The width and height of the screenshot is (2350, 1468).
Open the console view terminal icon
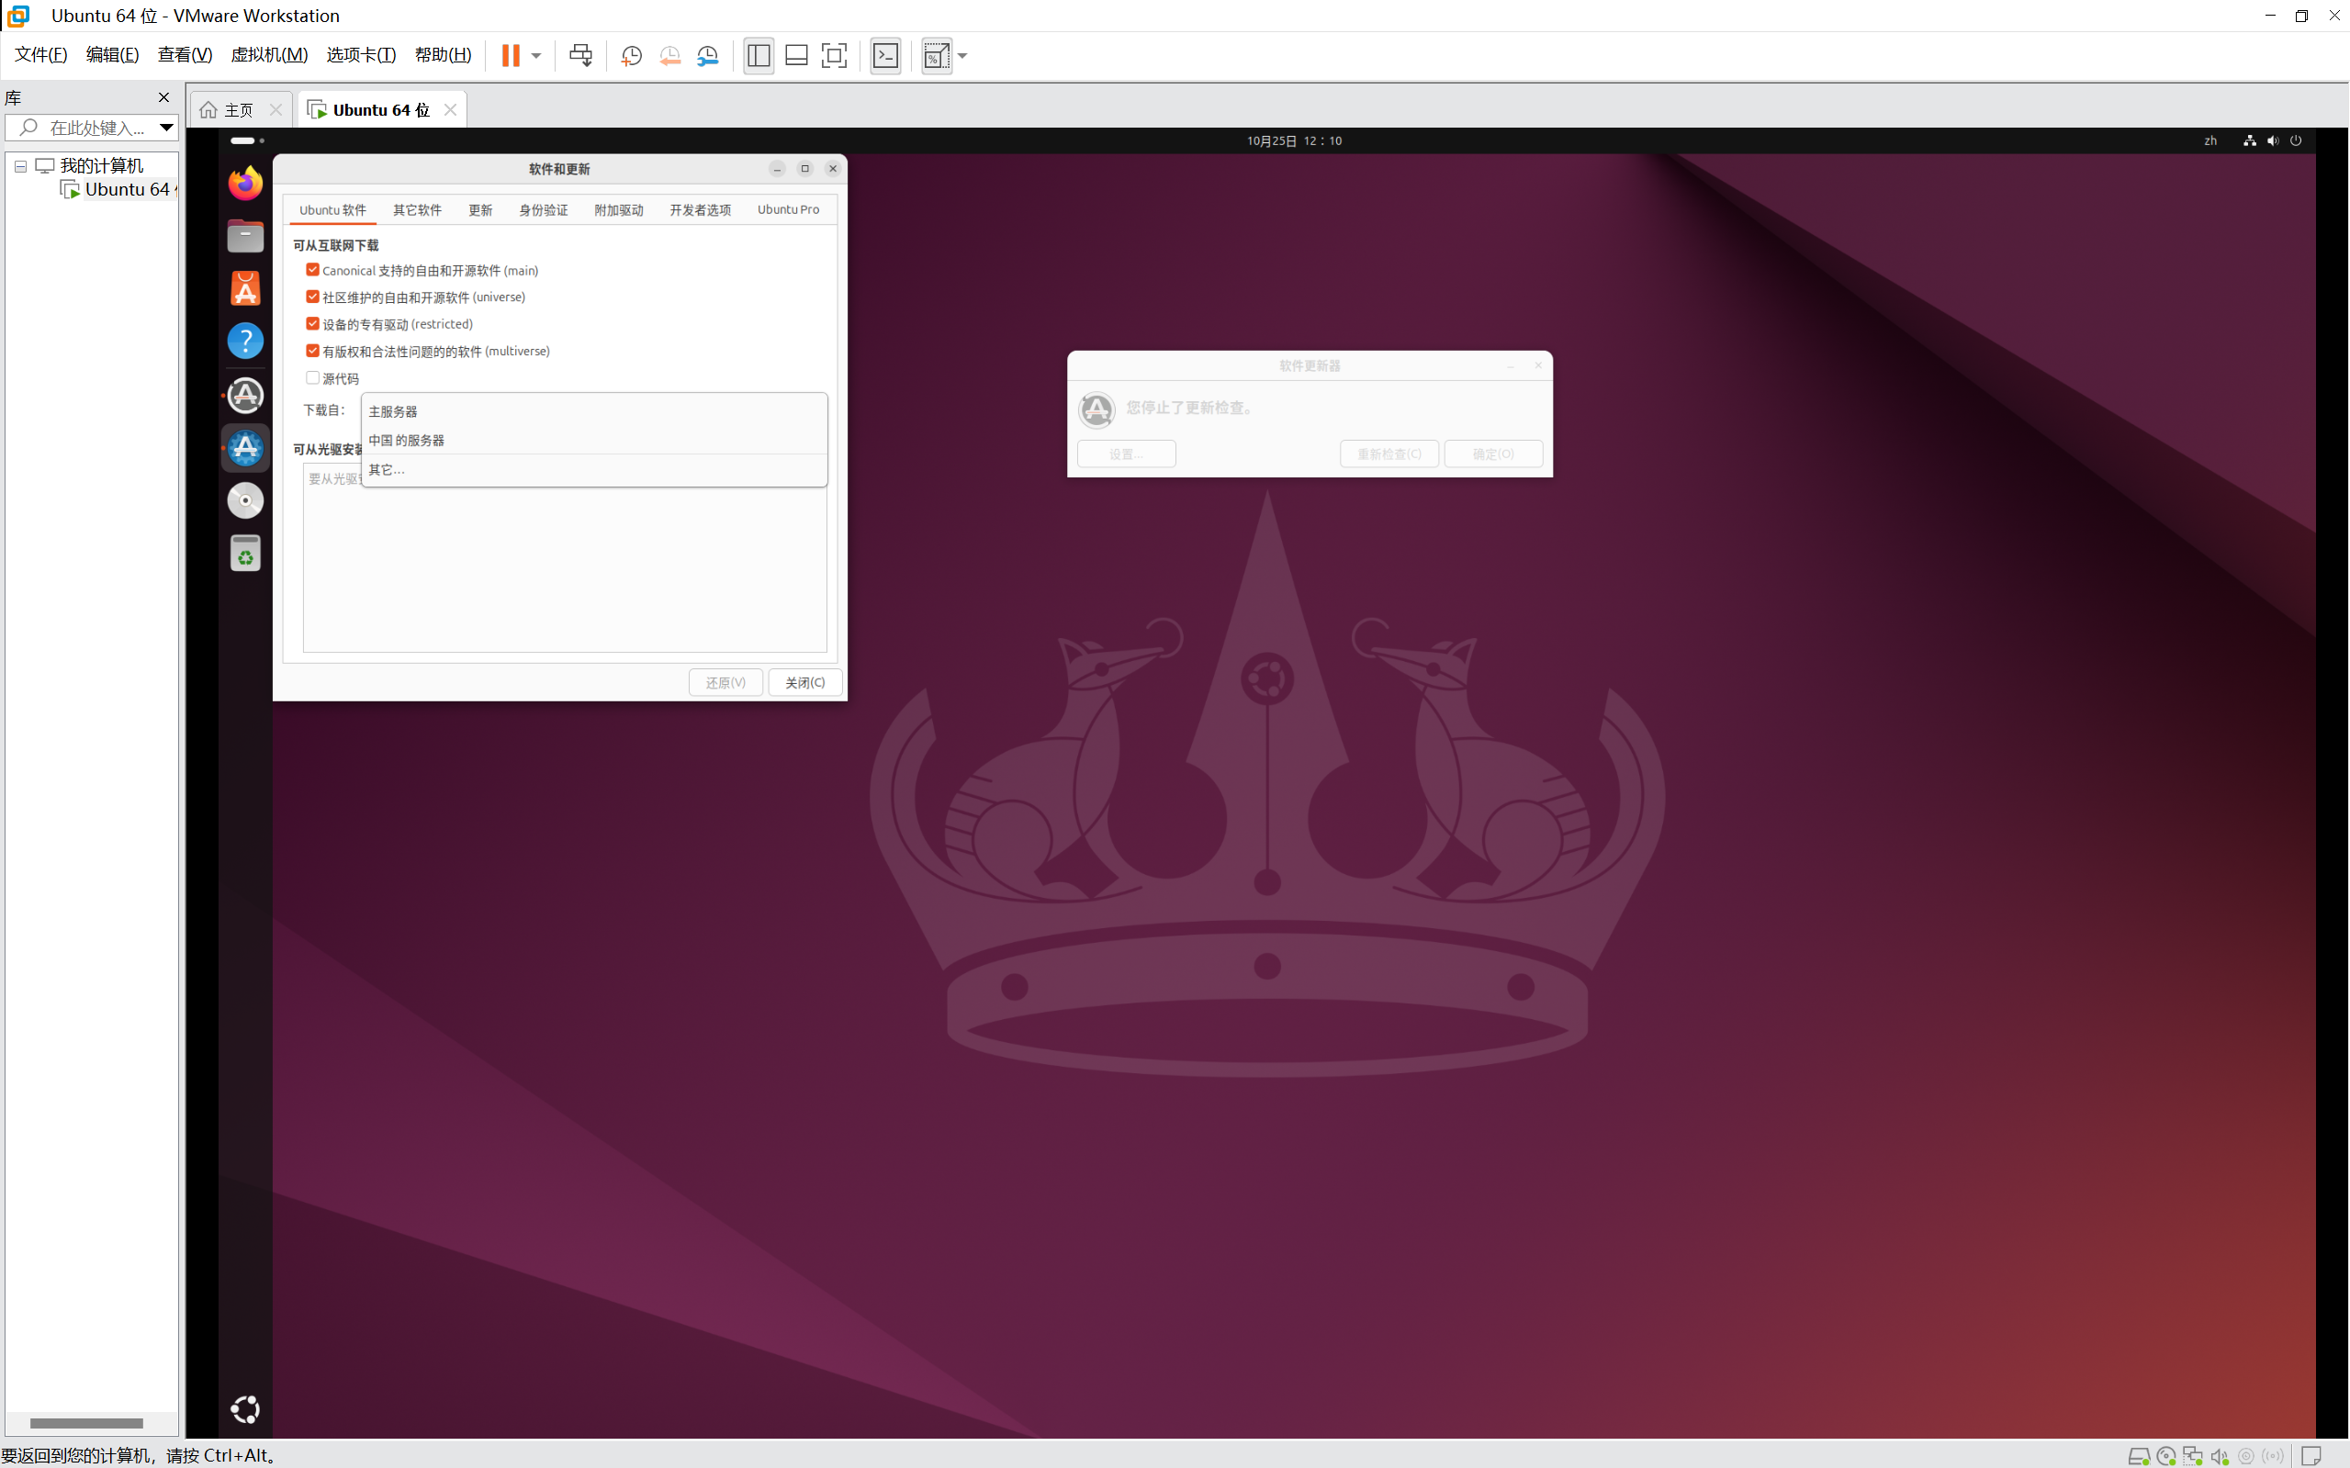click(x=885, y=55)
